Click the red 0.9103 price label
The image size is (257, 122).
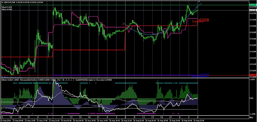[253, 75]
